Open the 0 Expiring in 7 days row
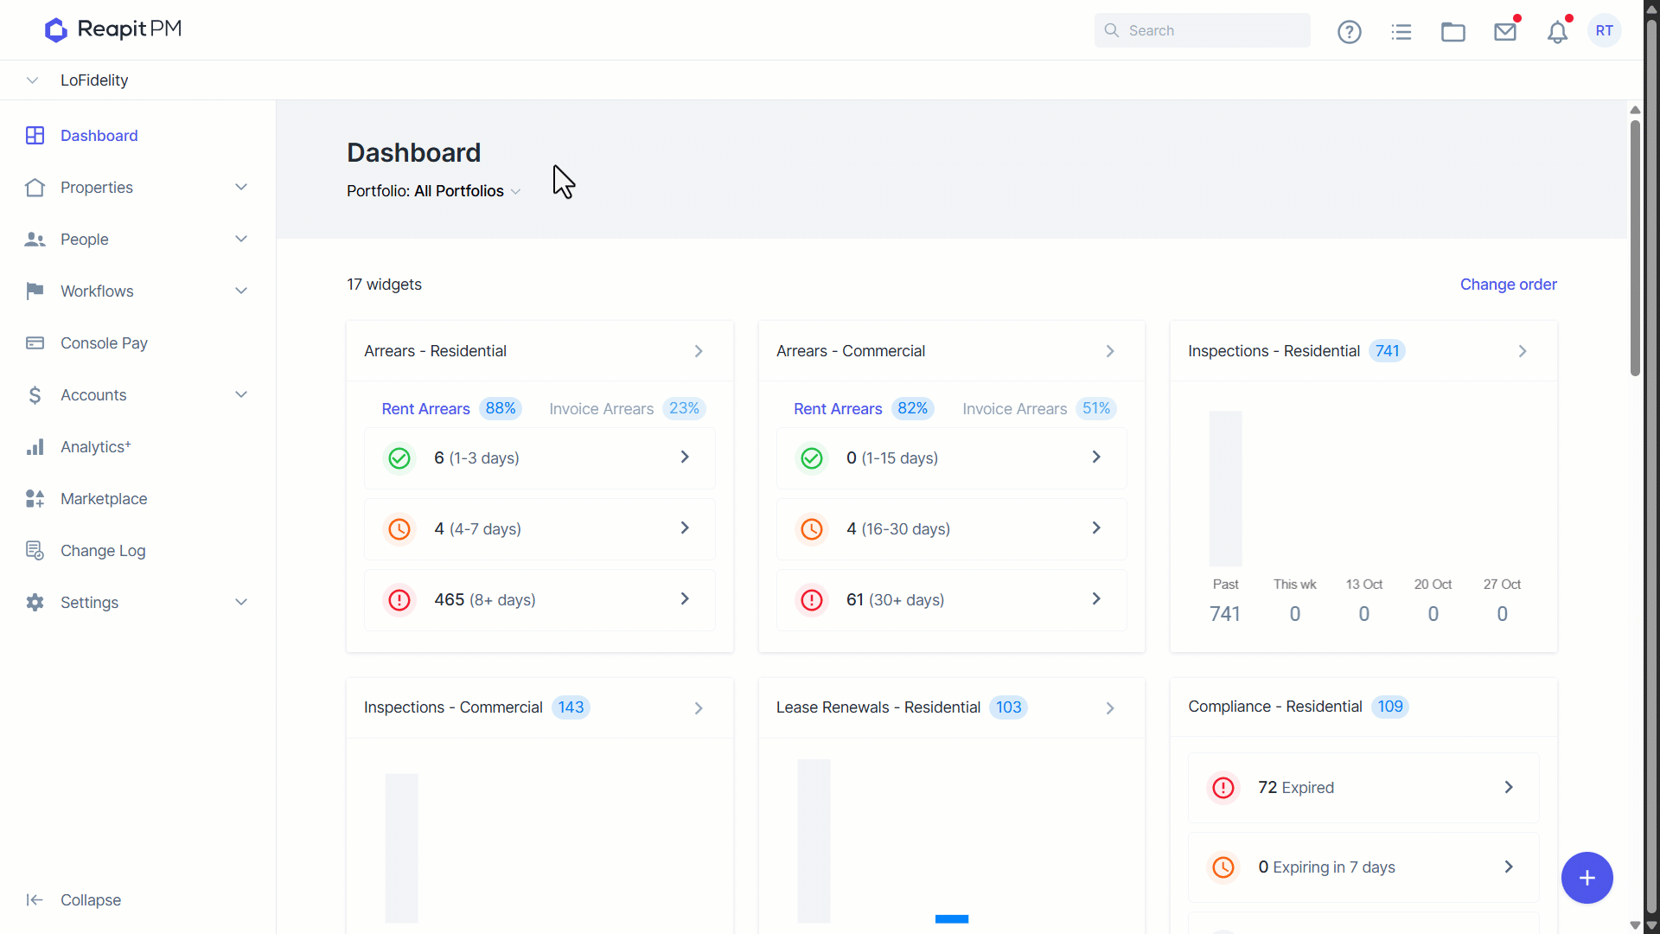The height and width of the screenshot is (934, 1660). pyautogui.click(x=1363, y=867)
